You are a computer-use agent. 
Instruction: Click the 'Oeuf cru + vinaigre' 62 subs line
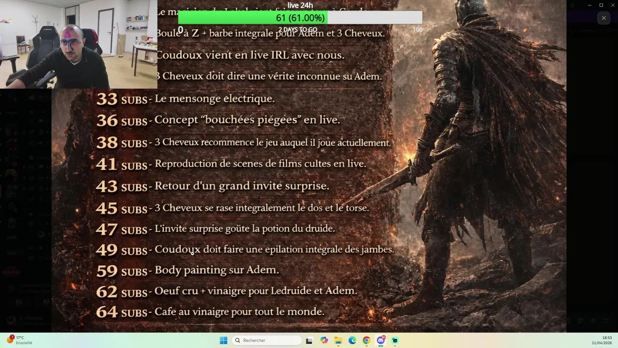226,291
